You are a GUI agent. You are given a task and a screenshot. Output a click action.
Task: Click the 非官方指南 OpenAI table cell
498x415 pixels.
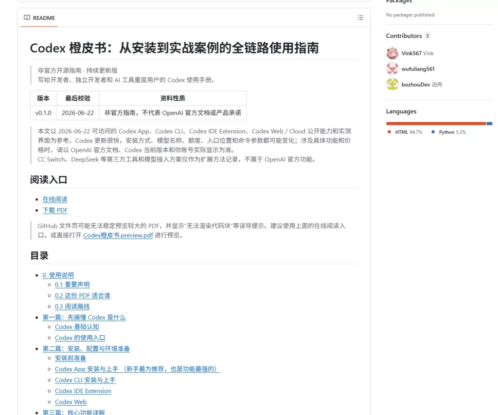tap(173, 113)
